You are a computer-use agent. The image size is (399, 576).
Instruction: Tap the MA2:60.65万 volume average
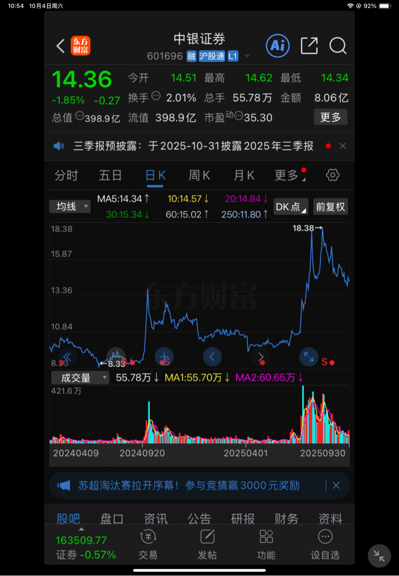[269, 378]
